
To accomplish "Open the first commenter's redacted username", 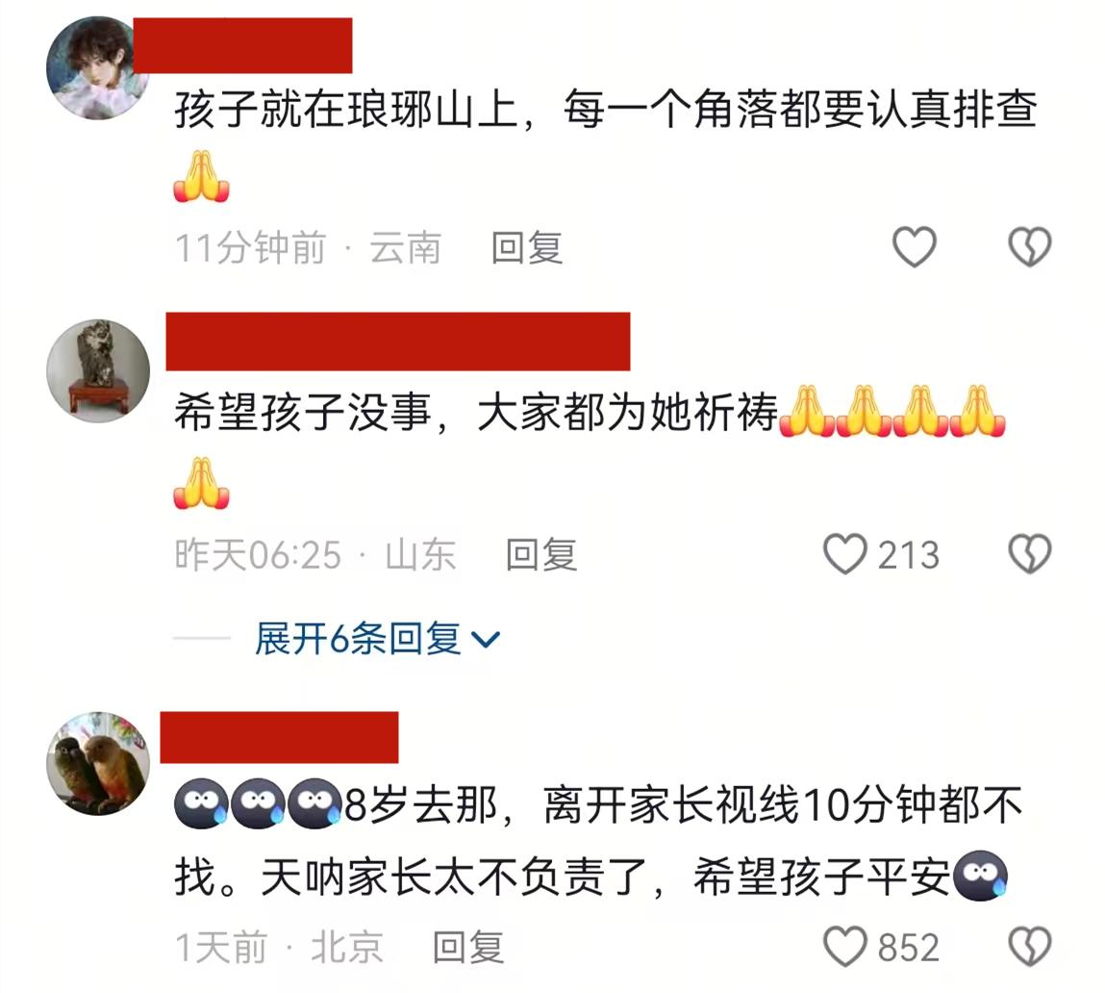I will point(242,46).
